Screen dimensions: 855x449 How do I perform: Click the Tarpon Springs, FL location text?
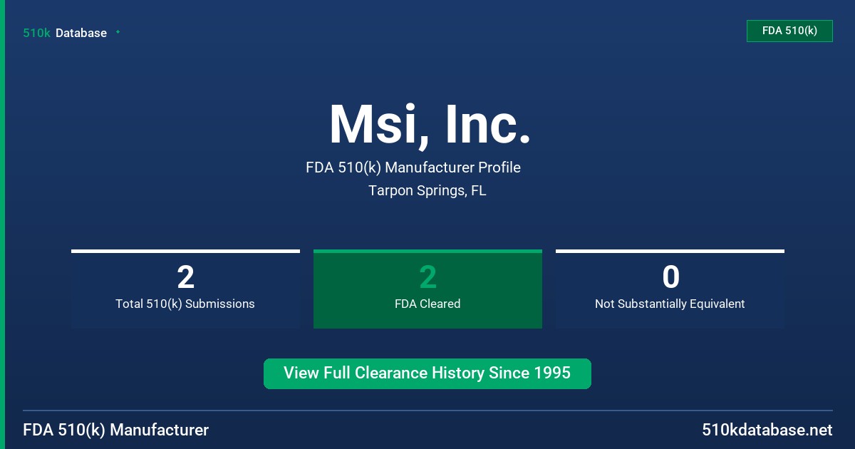427,190
